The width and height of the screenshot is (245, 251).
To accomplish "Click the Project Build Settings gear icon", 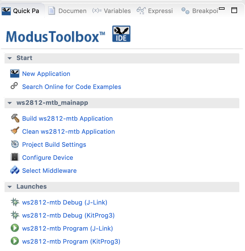I will click(x=15, y=144).
